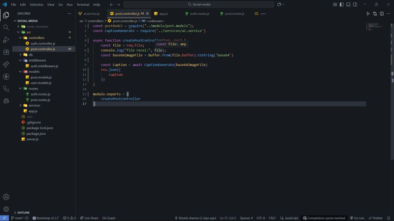The height and width of the screenshot is (221, 394).
Task: Switch to the .env tab
Action: pos(263,14)
